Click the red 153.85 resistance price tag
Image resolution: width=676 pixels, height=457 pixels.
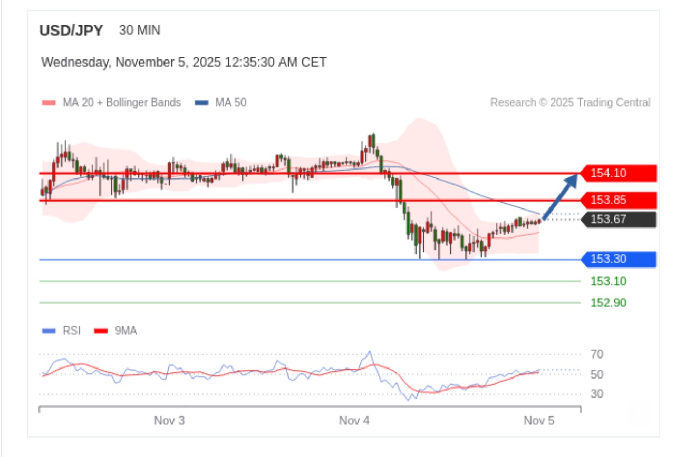coord(618,200)
